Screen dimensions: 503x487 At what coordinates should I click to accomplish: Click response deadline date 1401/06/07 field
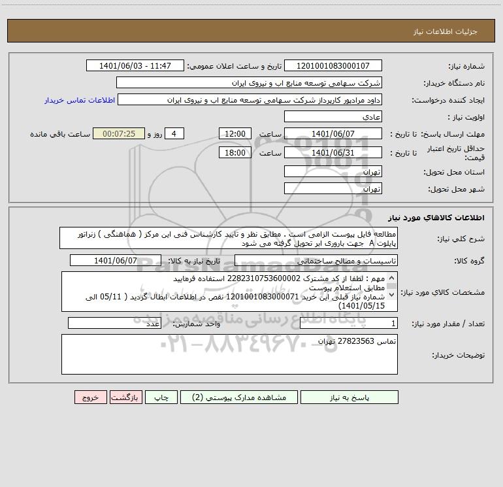(333, 133)
